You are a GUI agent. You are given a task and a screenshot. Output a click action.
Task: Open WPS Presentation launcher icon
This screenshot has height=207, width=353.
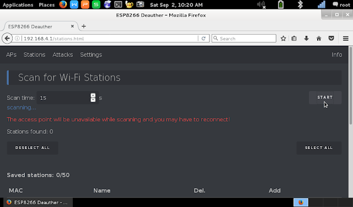(x=85, y=4)
